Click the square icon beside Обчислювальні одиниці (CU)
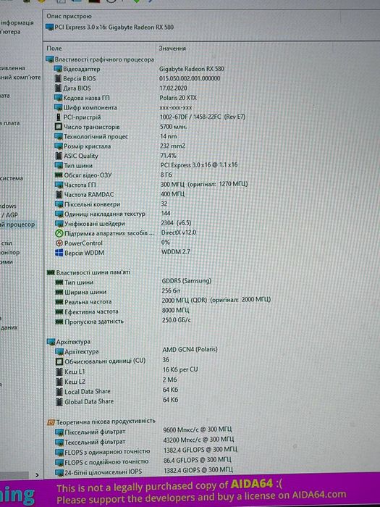This screenshot has width=380, height=507. click(x=59, y=361)
